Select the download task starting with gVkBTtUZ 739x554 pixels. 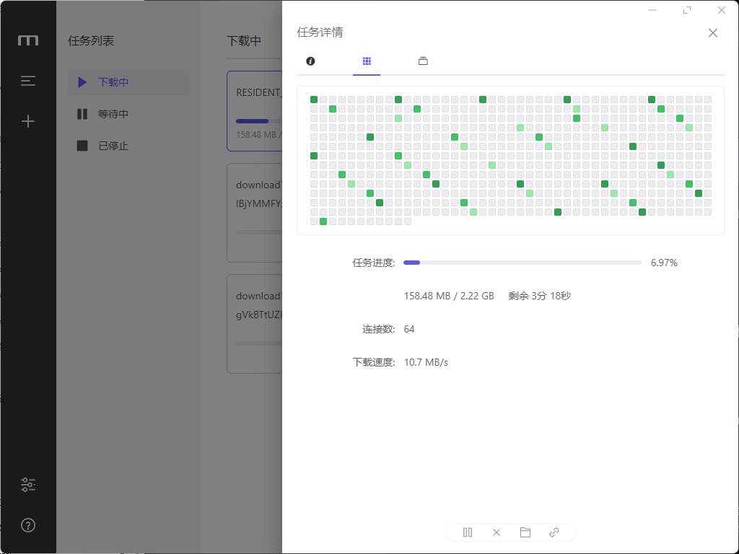255,323
